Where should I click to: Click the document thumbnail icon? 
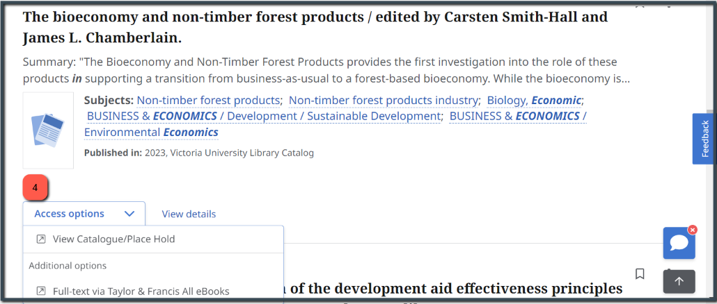tap(48, 130)
